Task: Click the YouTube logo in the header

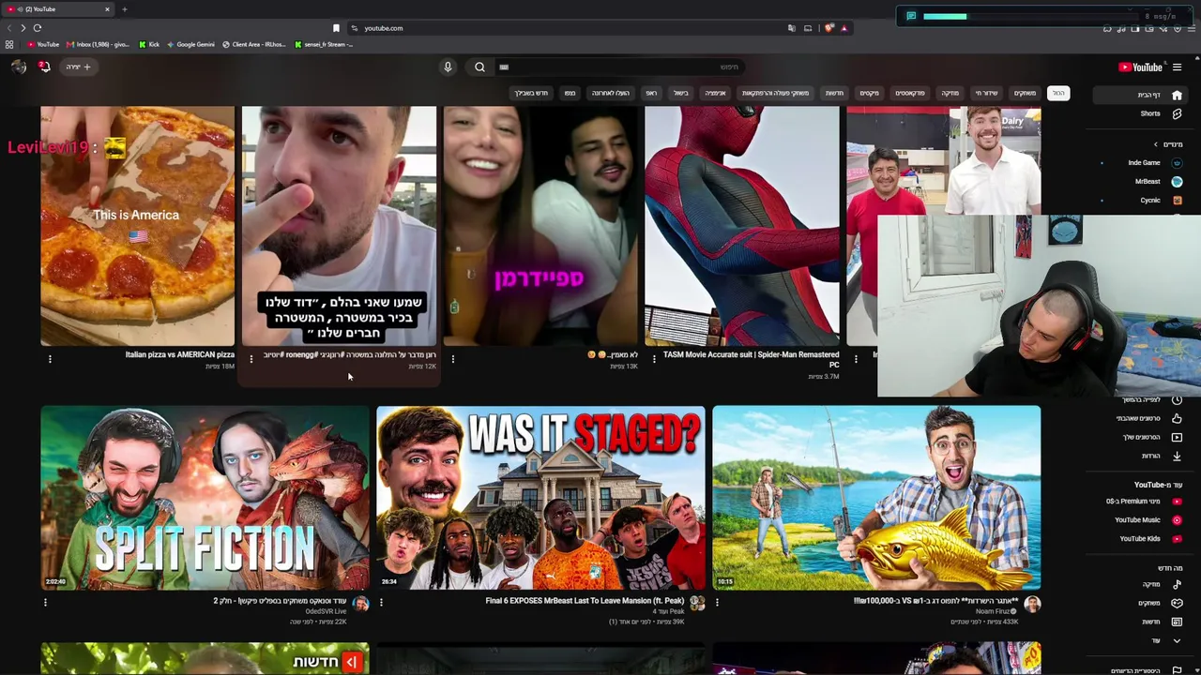Action: tap(1140, 67)
